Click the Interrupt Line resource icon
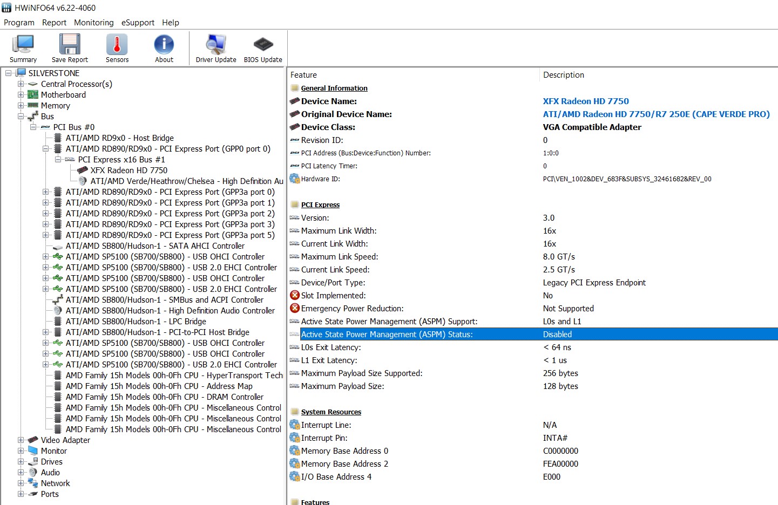This screenshot has height=505, width=778. (x=295, y=425)
